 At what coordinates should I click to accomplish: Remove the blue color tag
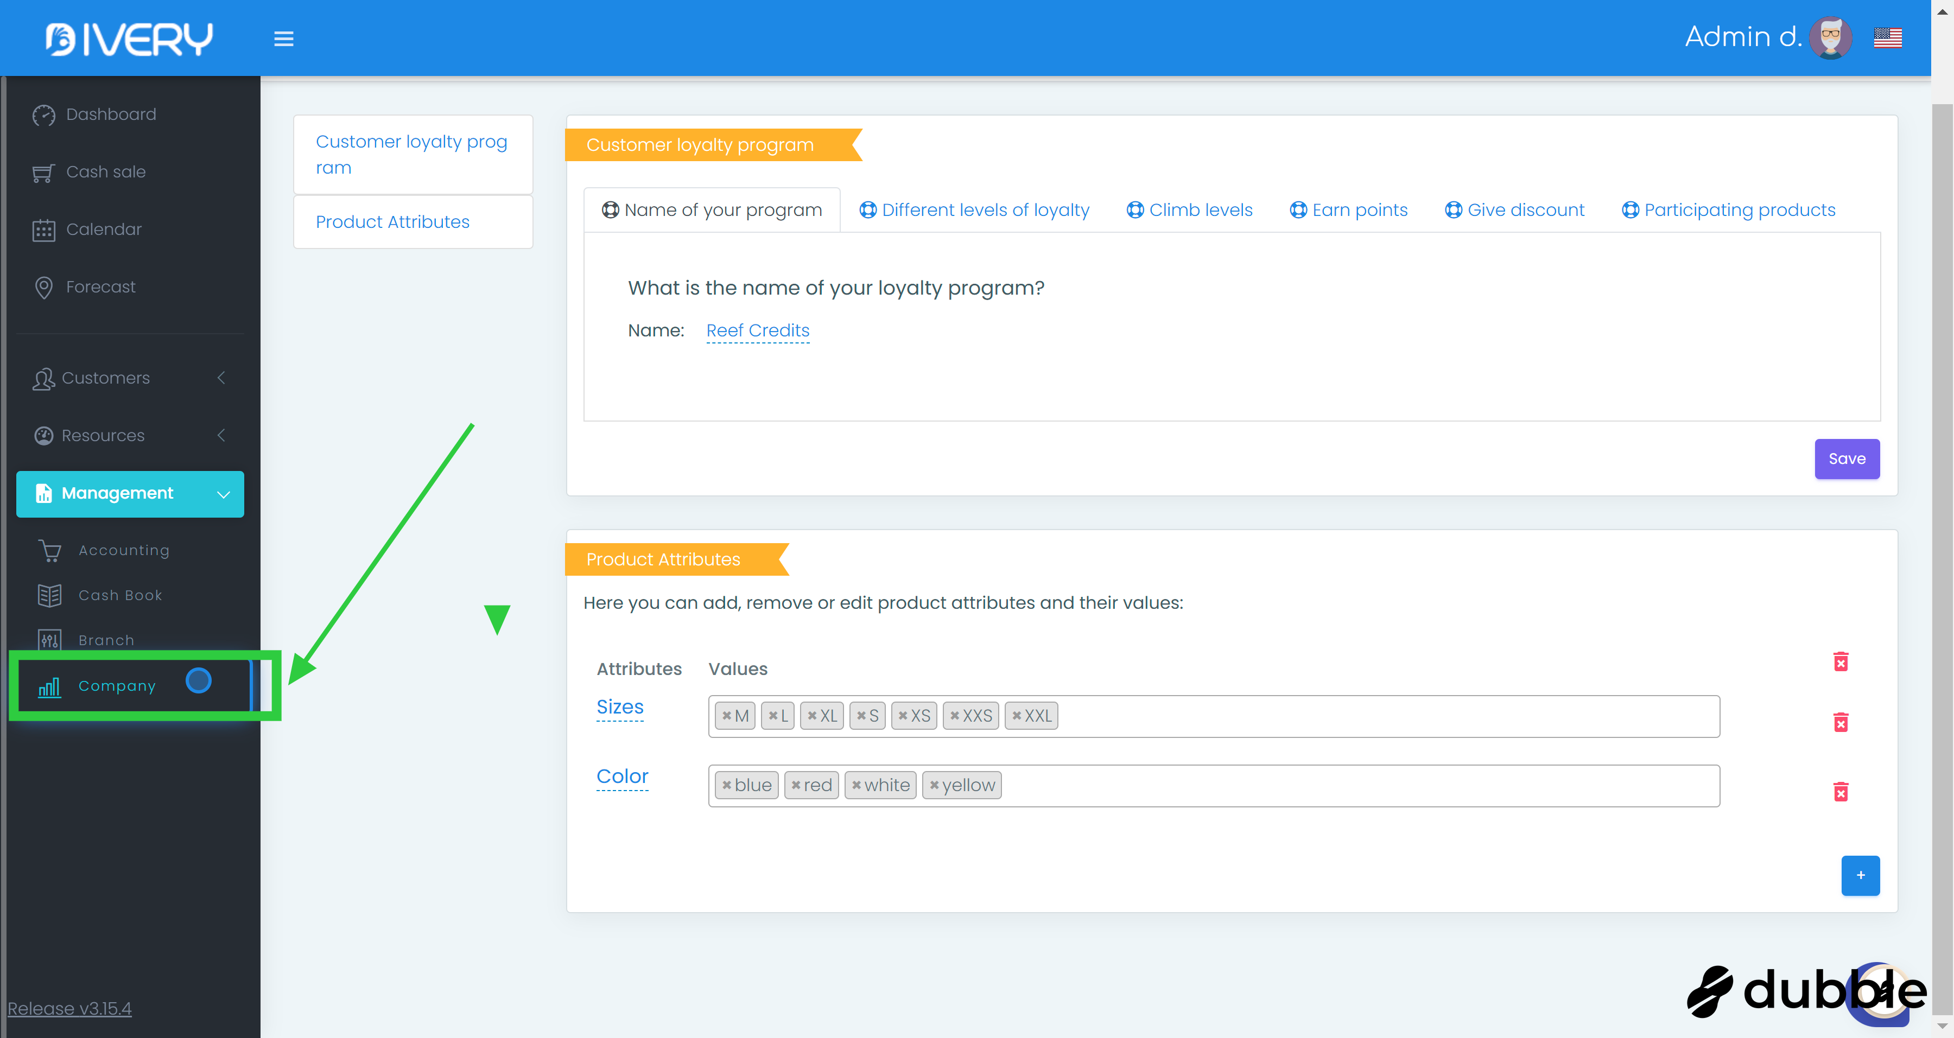tap(727, 786)
